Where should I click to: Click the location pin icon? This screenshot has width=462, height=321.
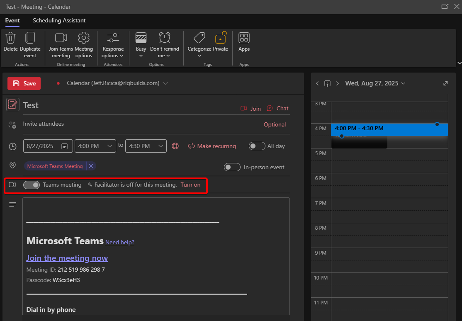(x=13, y=165)
